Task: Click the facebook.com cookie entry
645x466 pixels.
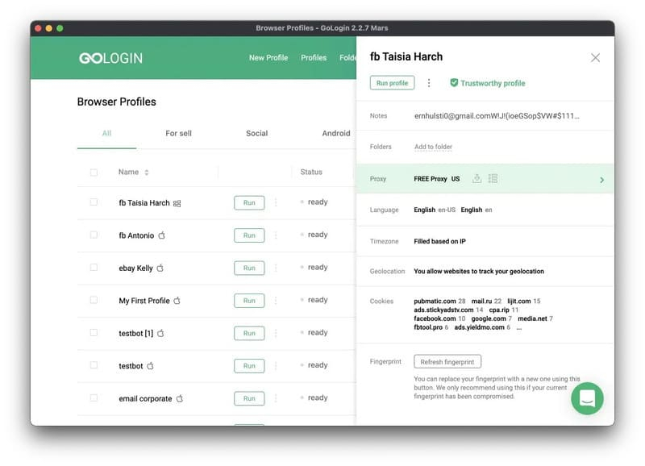Action: [x=439, y=318]
